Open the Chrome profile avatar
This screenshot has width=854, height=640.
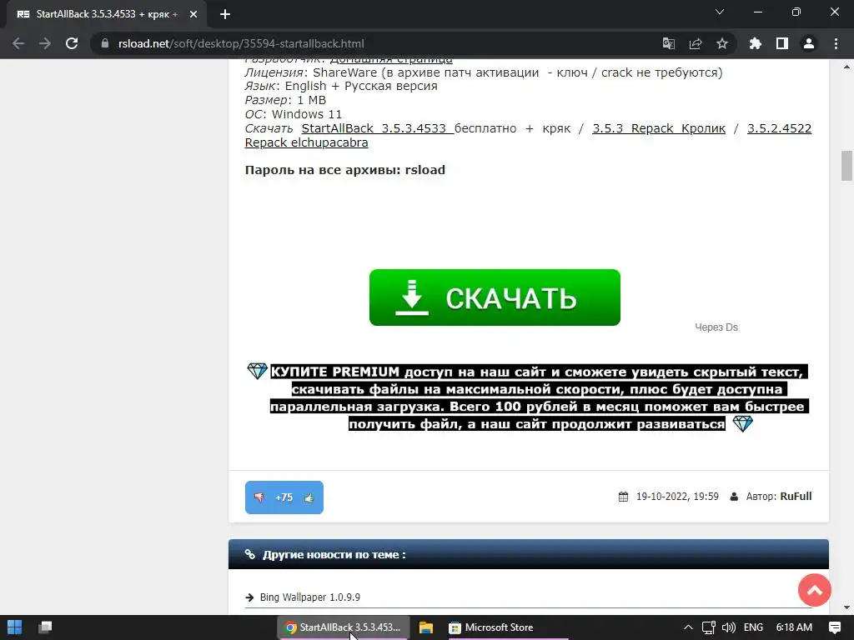click(809, 43)
